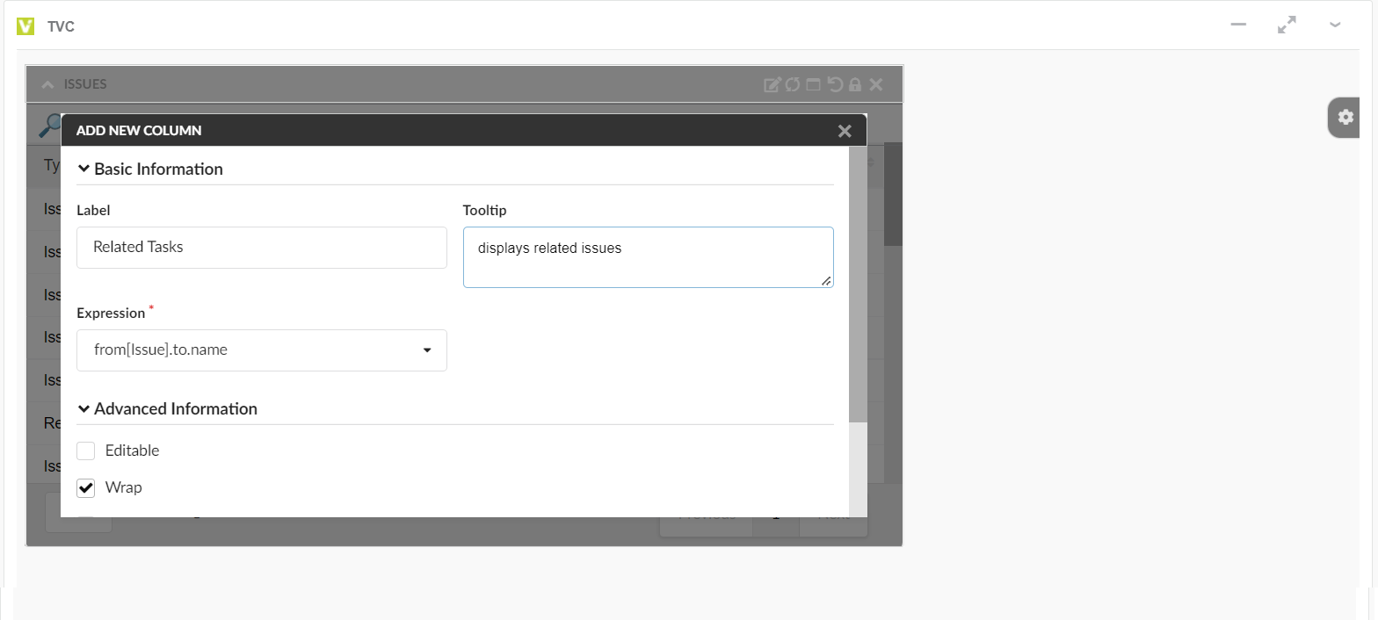The image size is (1378, 620).
Task: Click the undo/reset icon in Issues header
Action: tap(835, 84)
